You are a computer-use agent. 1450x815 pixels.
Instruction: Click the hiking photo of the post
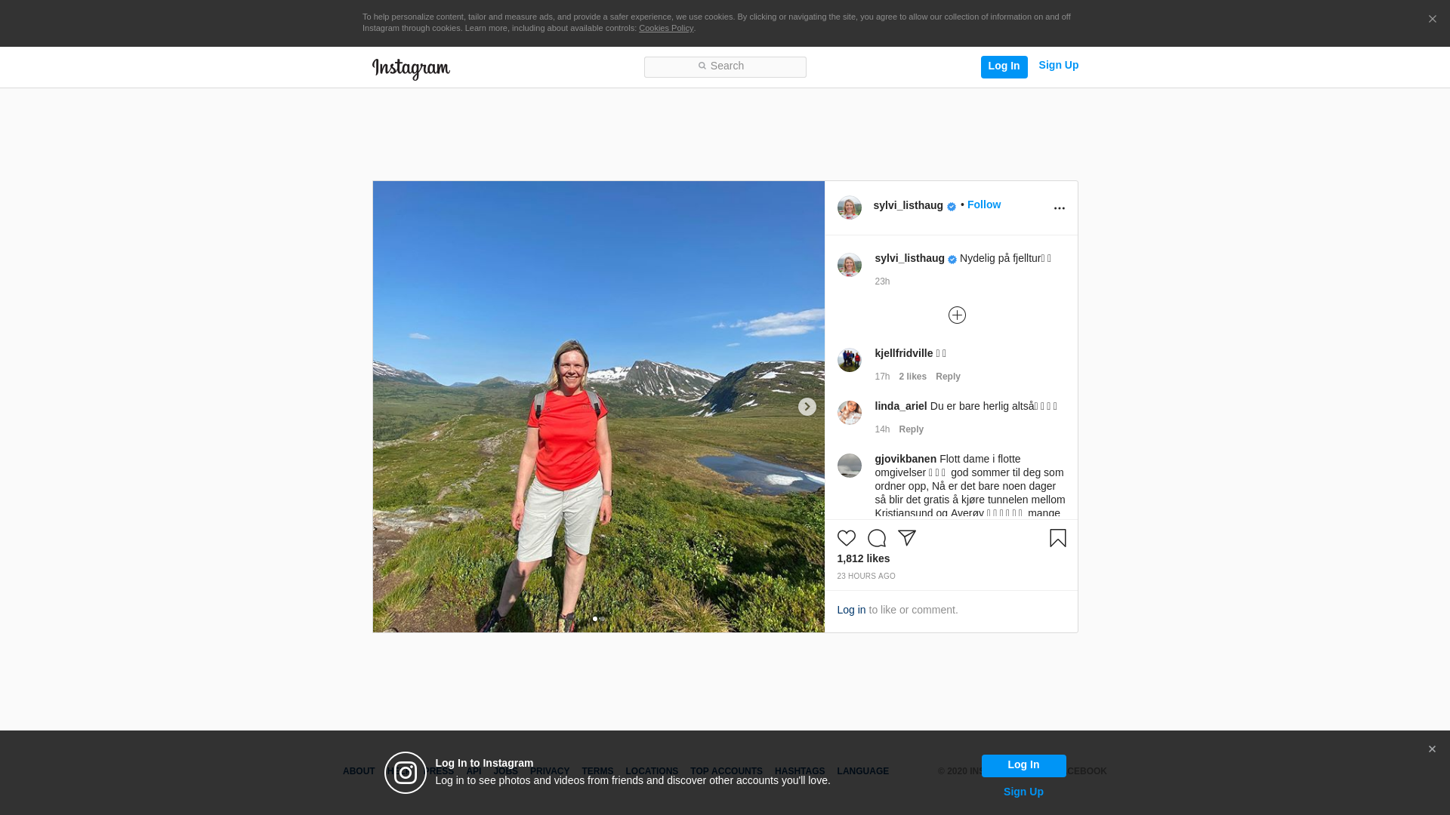(x=598, y=407)
